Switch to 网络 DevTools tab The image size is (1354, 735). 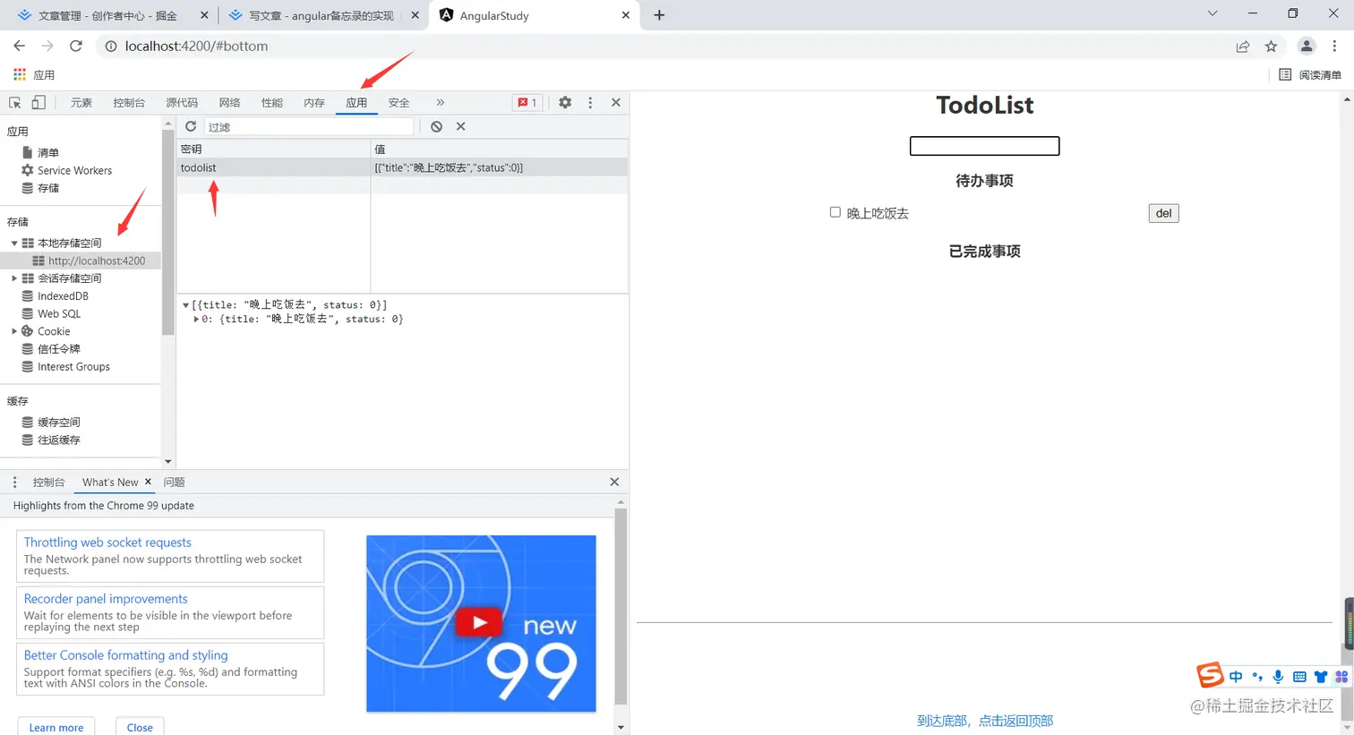230,103
